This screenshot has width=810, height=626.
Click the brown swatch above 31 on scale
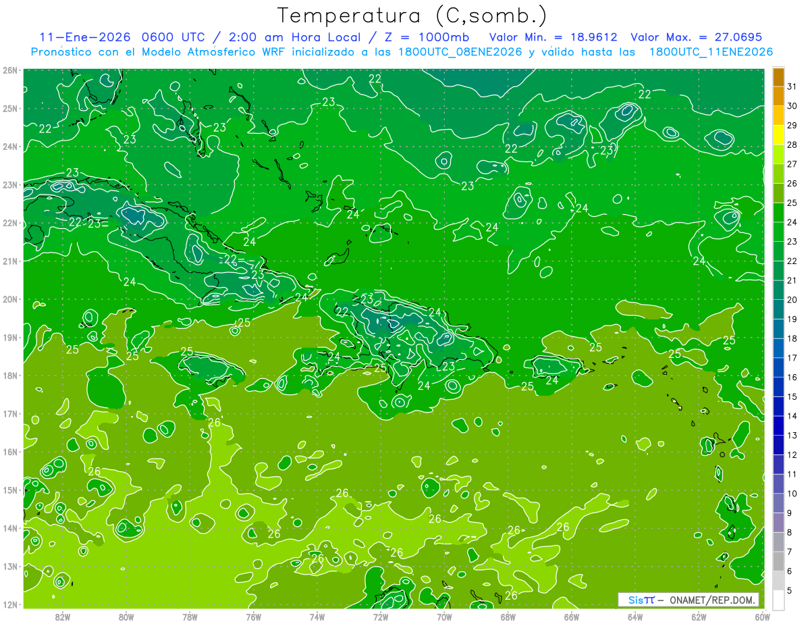point(778,77)
